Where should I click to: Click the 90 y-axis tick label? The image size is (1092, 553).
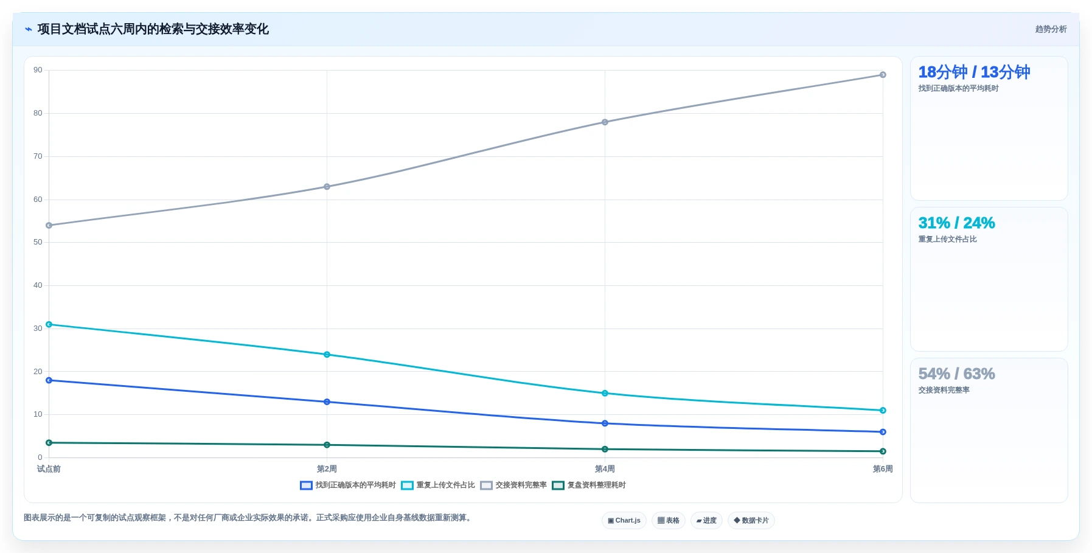click(x=38, y=70)
